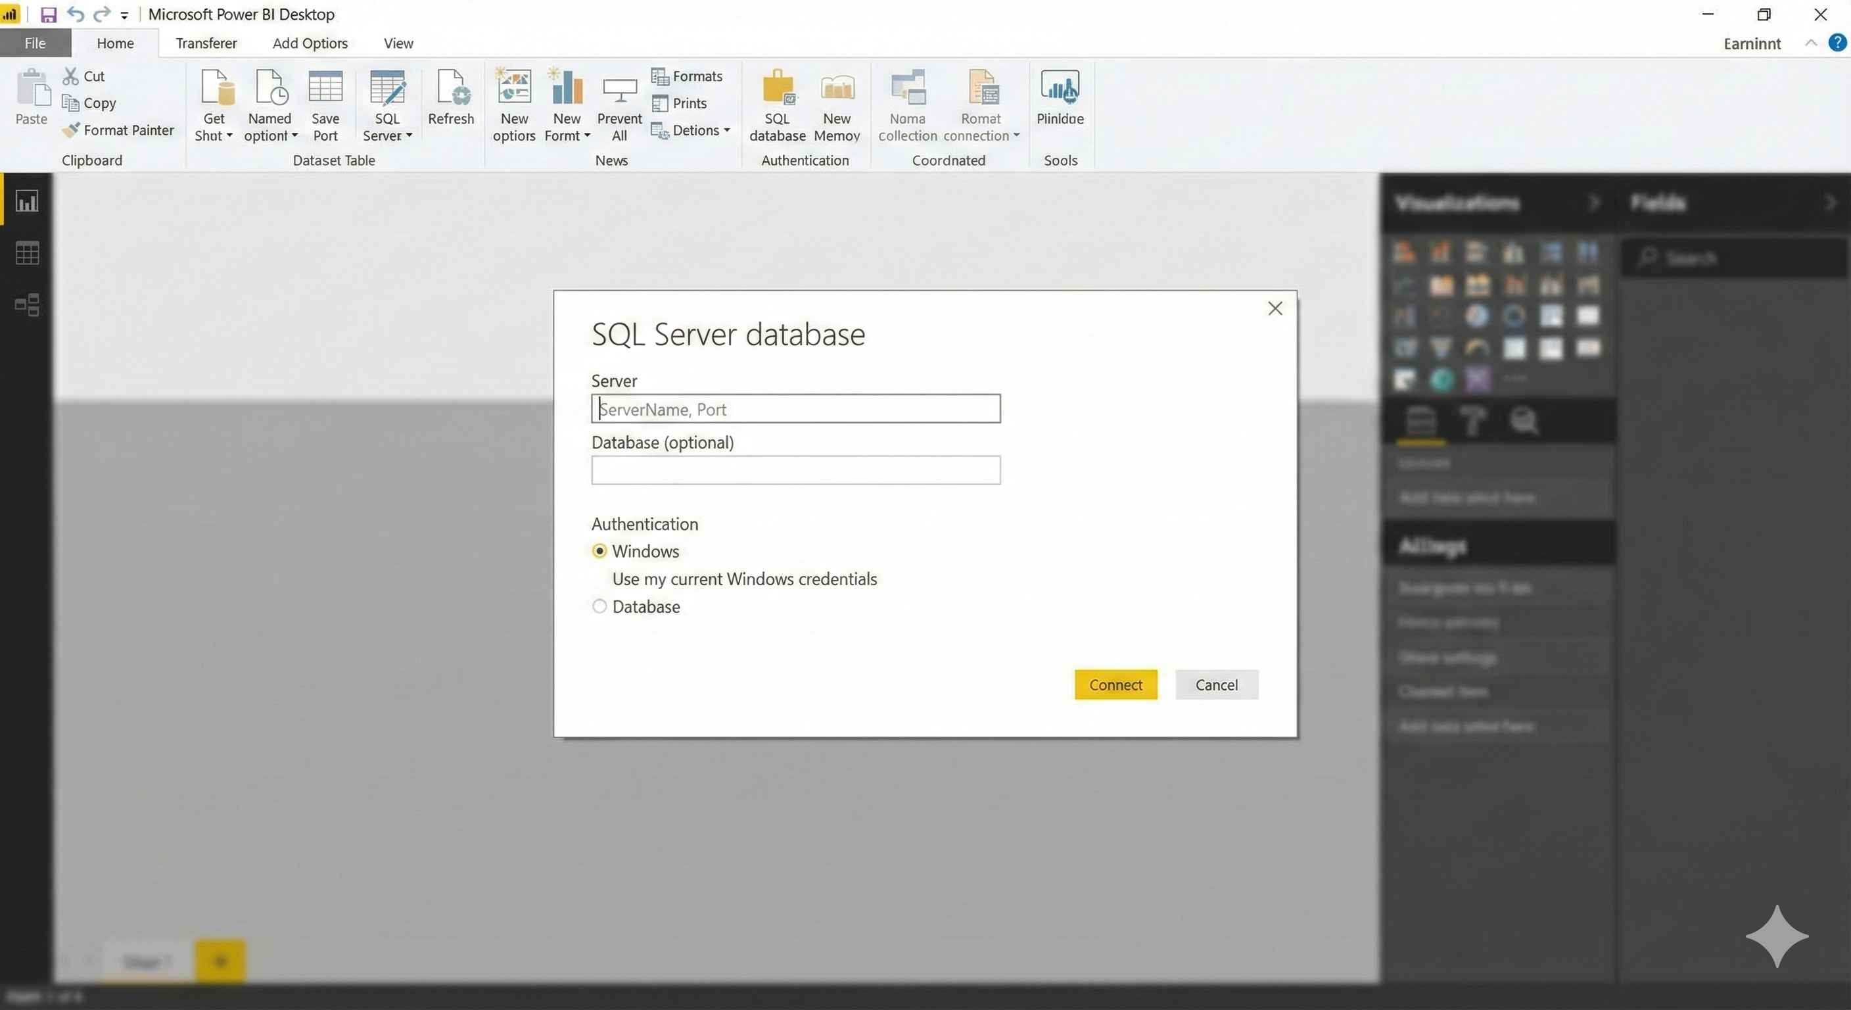Select Windows authentication radio button
Image resolution: width=1851 pixels, height=1010 pixels.
599,550
